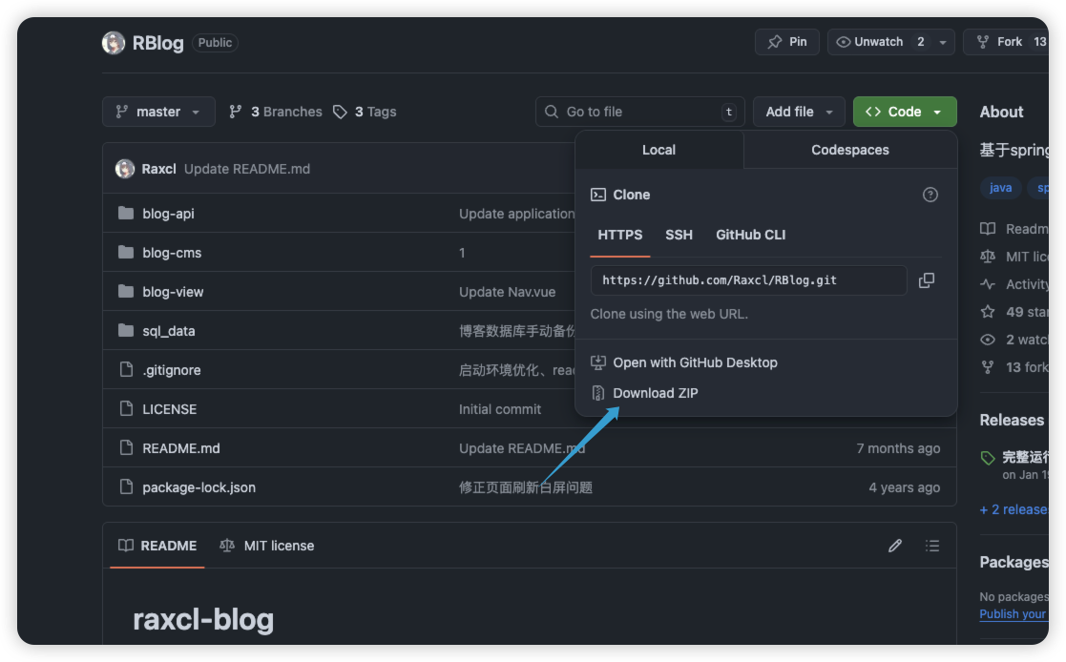Open the Initial commit message link

500,409
